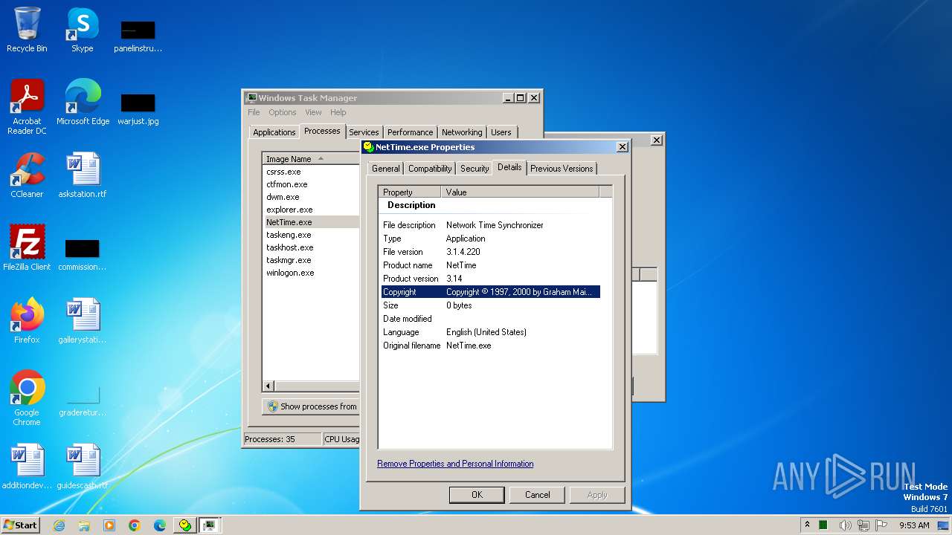The width and height of the screenshot is (952, 535).
Task: Open Compatibility tab in Properties
Action: [x=430, y=169]
